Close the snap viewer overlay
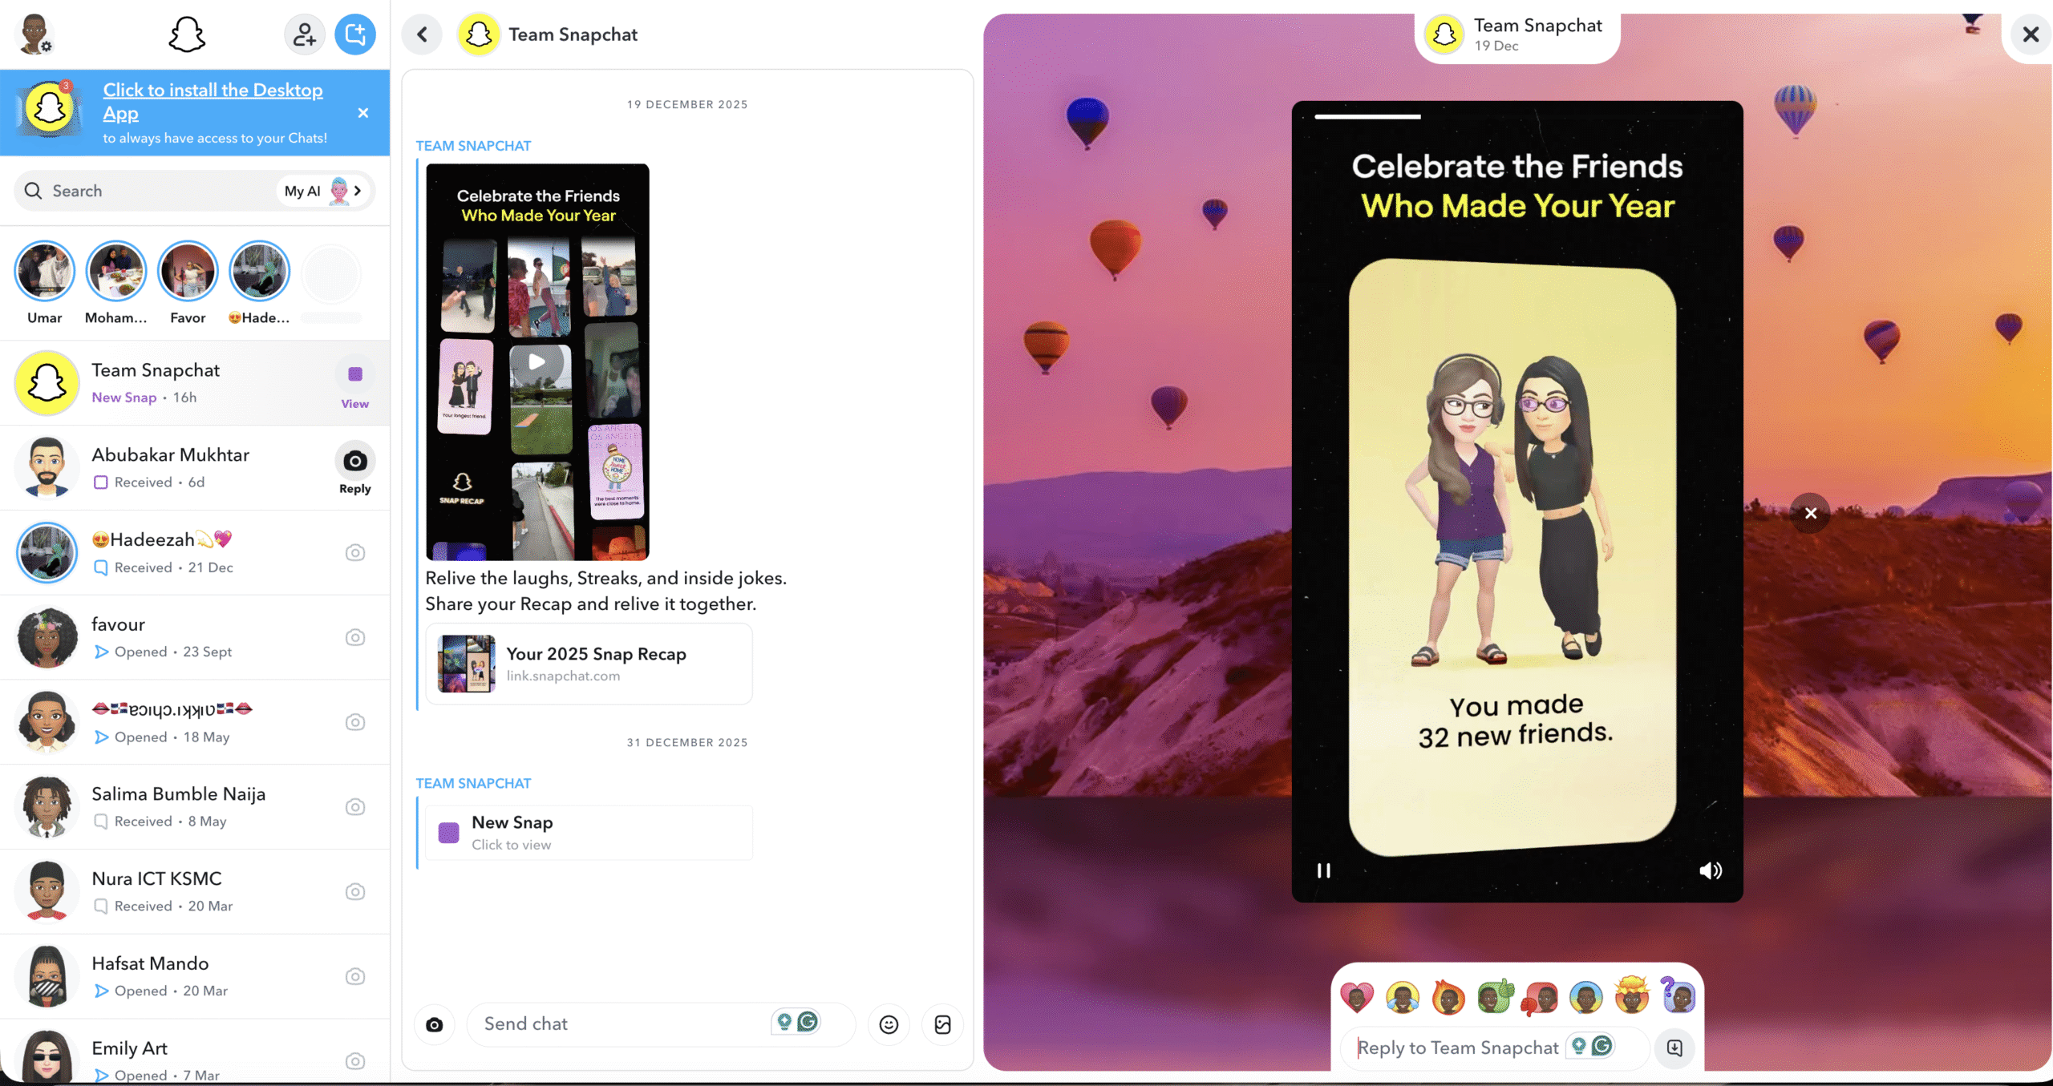 (x=2031, y=34)
